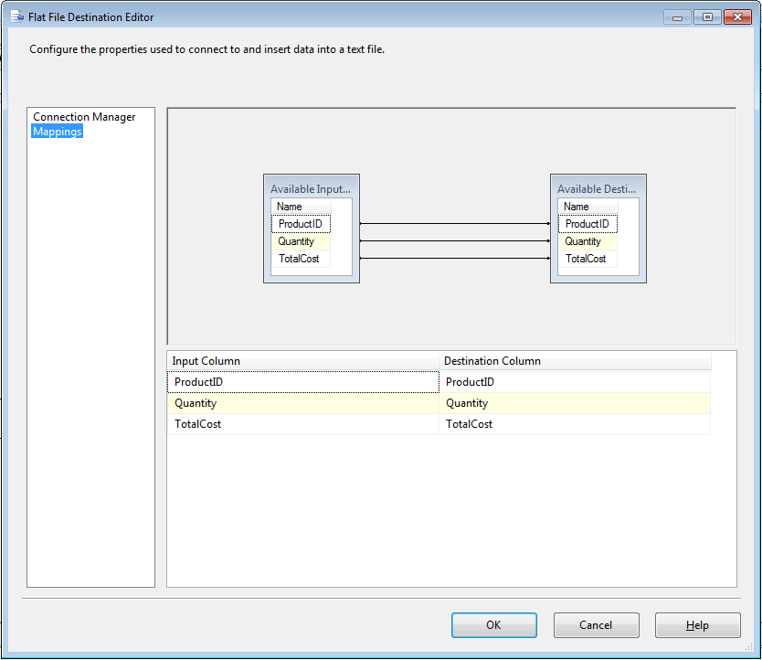762x660 pixels.
Task: Click the Available Input Columns box title
Action: point(311,188)
